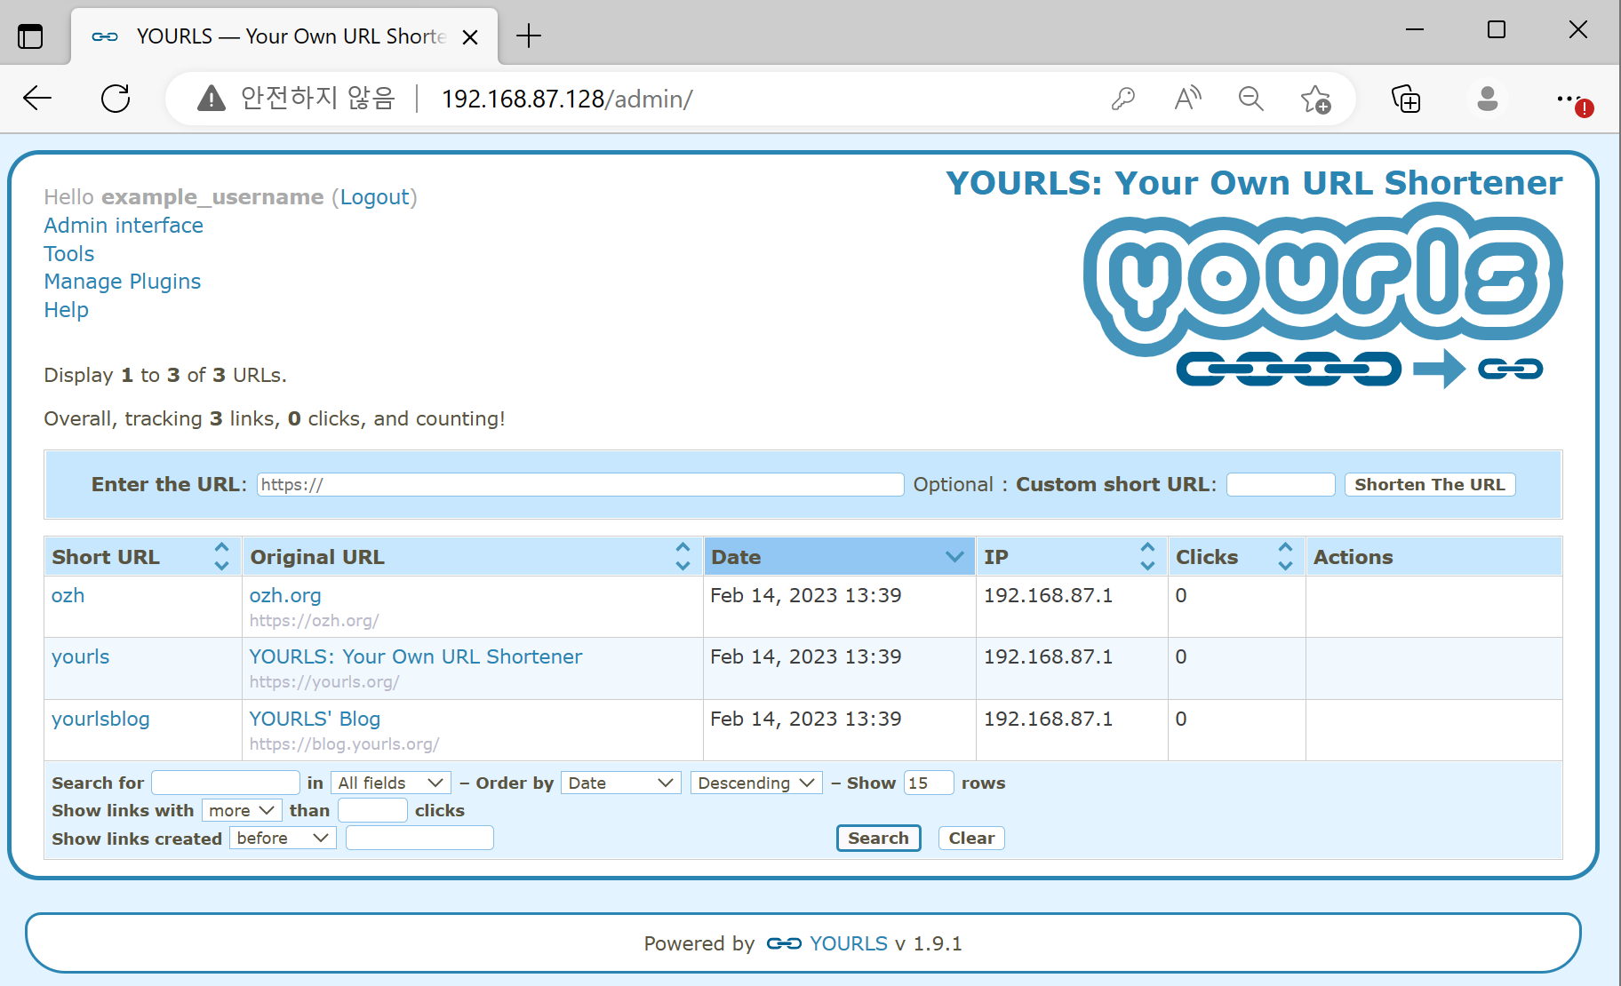Click the browser back arrow

[x=37, y=98]
